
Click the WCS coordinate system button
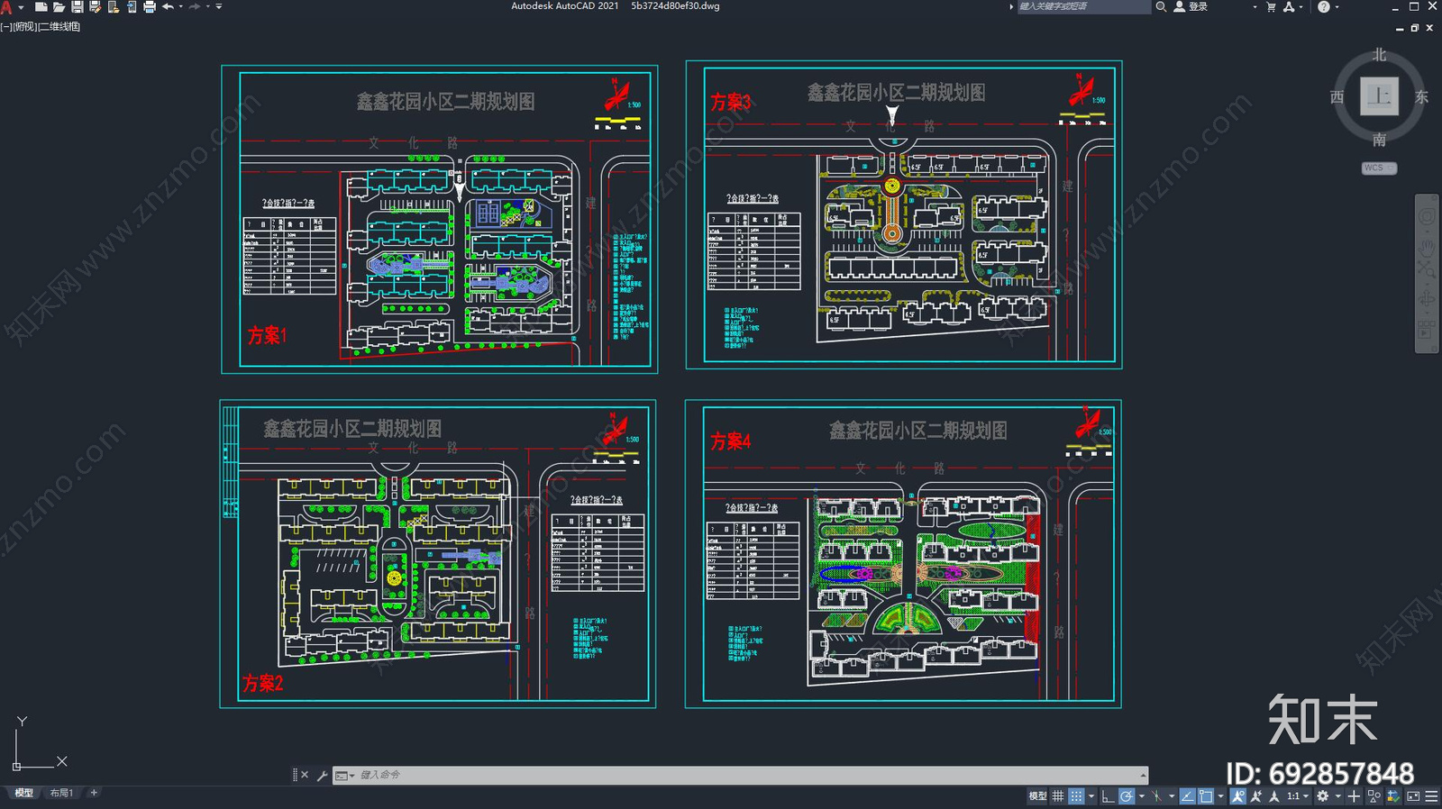pos(1378,168)
